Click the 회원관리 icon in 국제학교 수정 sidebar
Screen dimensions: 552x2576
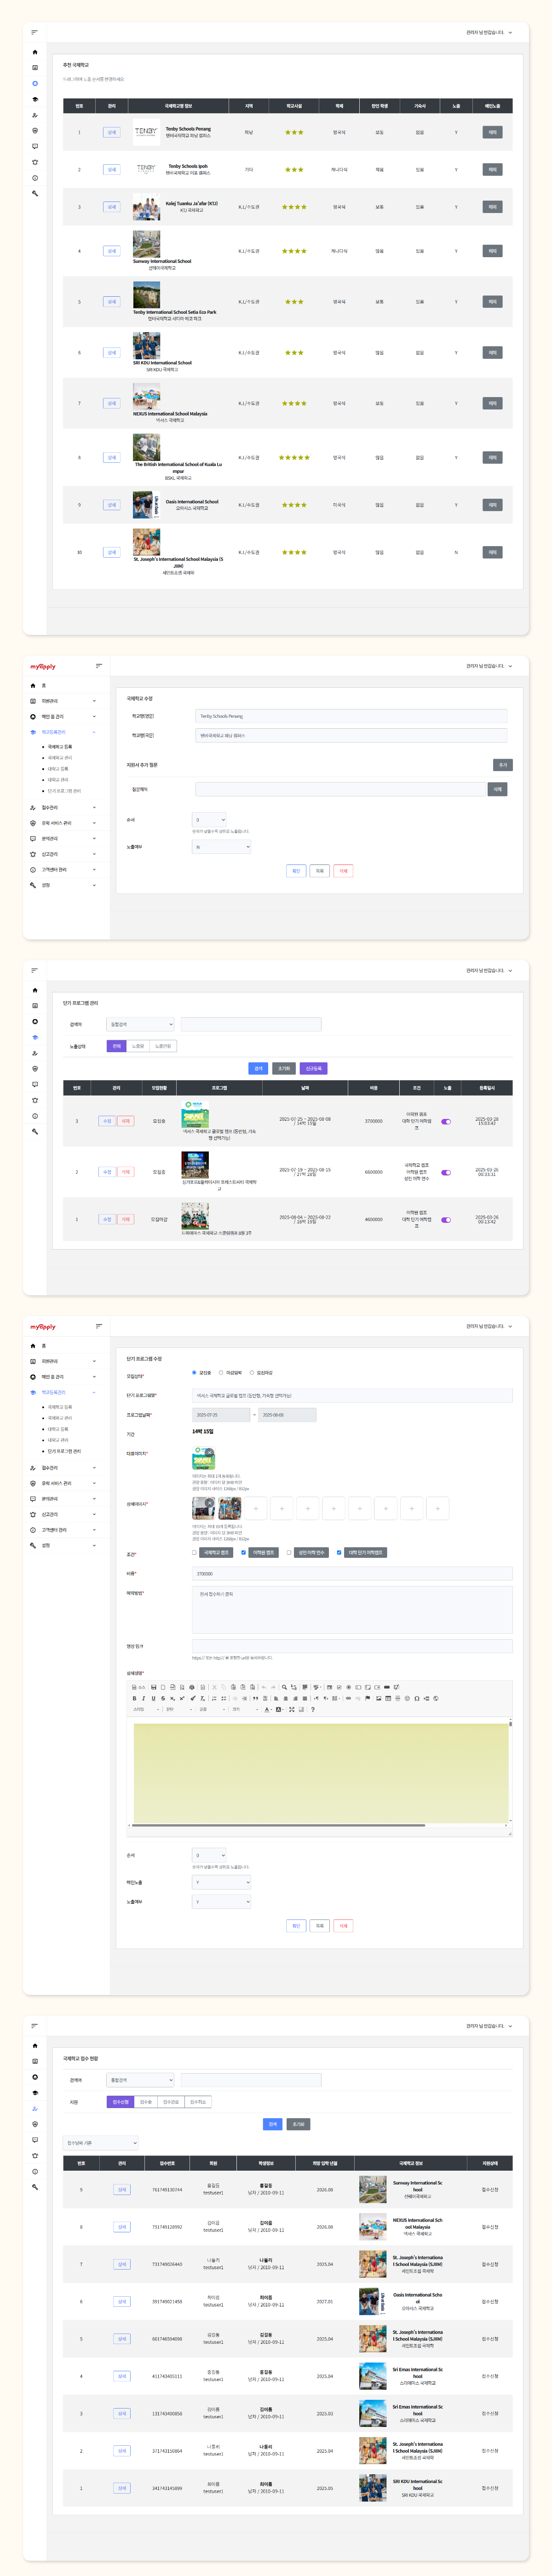[33, 701]
